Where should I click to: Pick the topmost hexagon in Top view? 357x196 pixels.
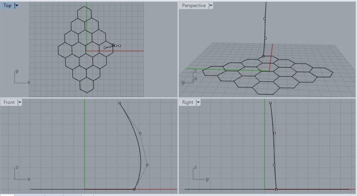tap(84, 14)
